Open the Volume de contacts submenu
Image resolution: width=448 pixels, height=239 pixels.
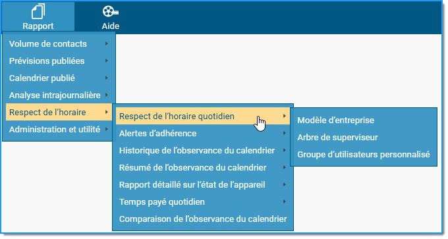coord(59,43)
